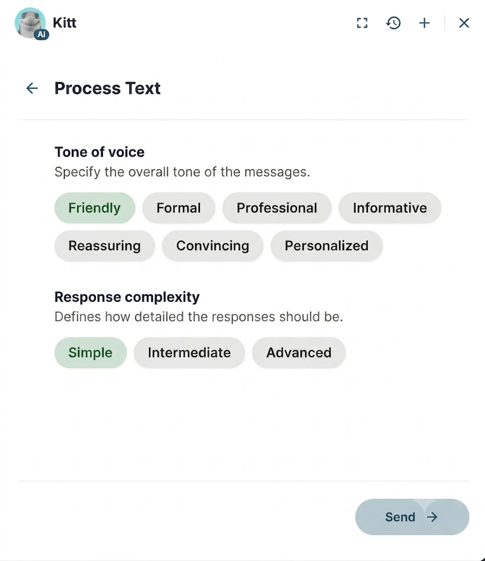Deselect the Friendly tone chip
This screenshot has width=485, height=561.
[95, 208]
